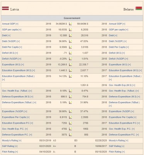
Task: Open Latvia's Defence Expenditure P.C. [+] link
Action: point(17,134)
